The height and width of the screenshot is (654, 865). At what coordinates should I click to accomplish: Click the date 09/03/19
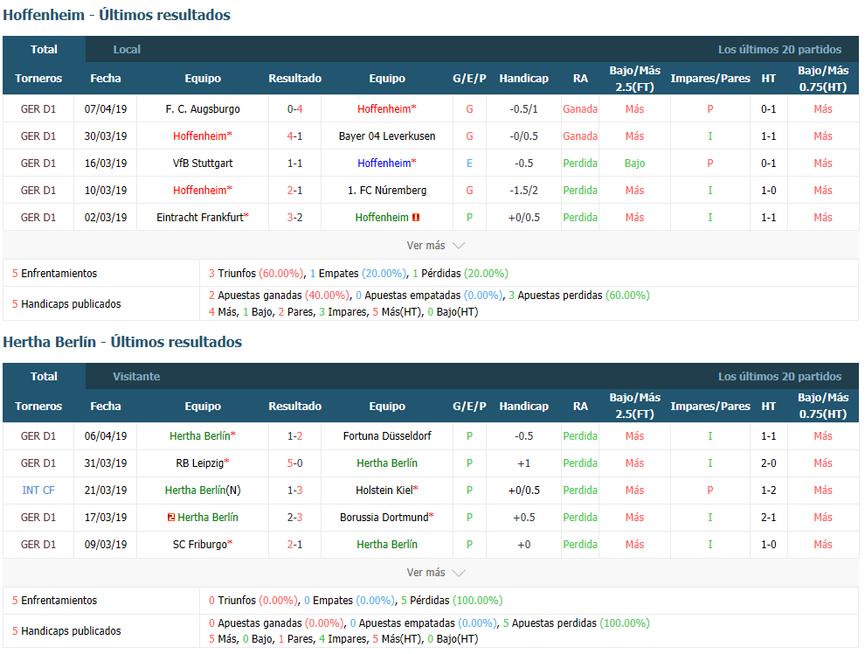tap(106, 545)
